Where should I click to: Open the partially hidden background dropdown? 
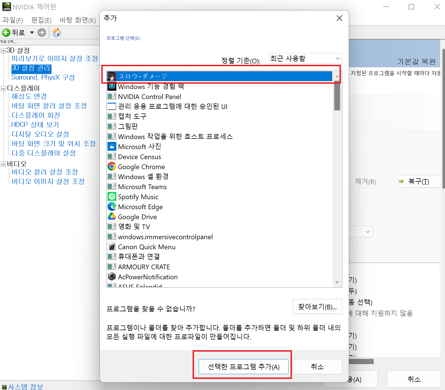(367, 232)
